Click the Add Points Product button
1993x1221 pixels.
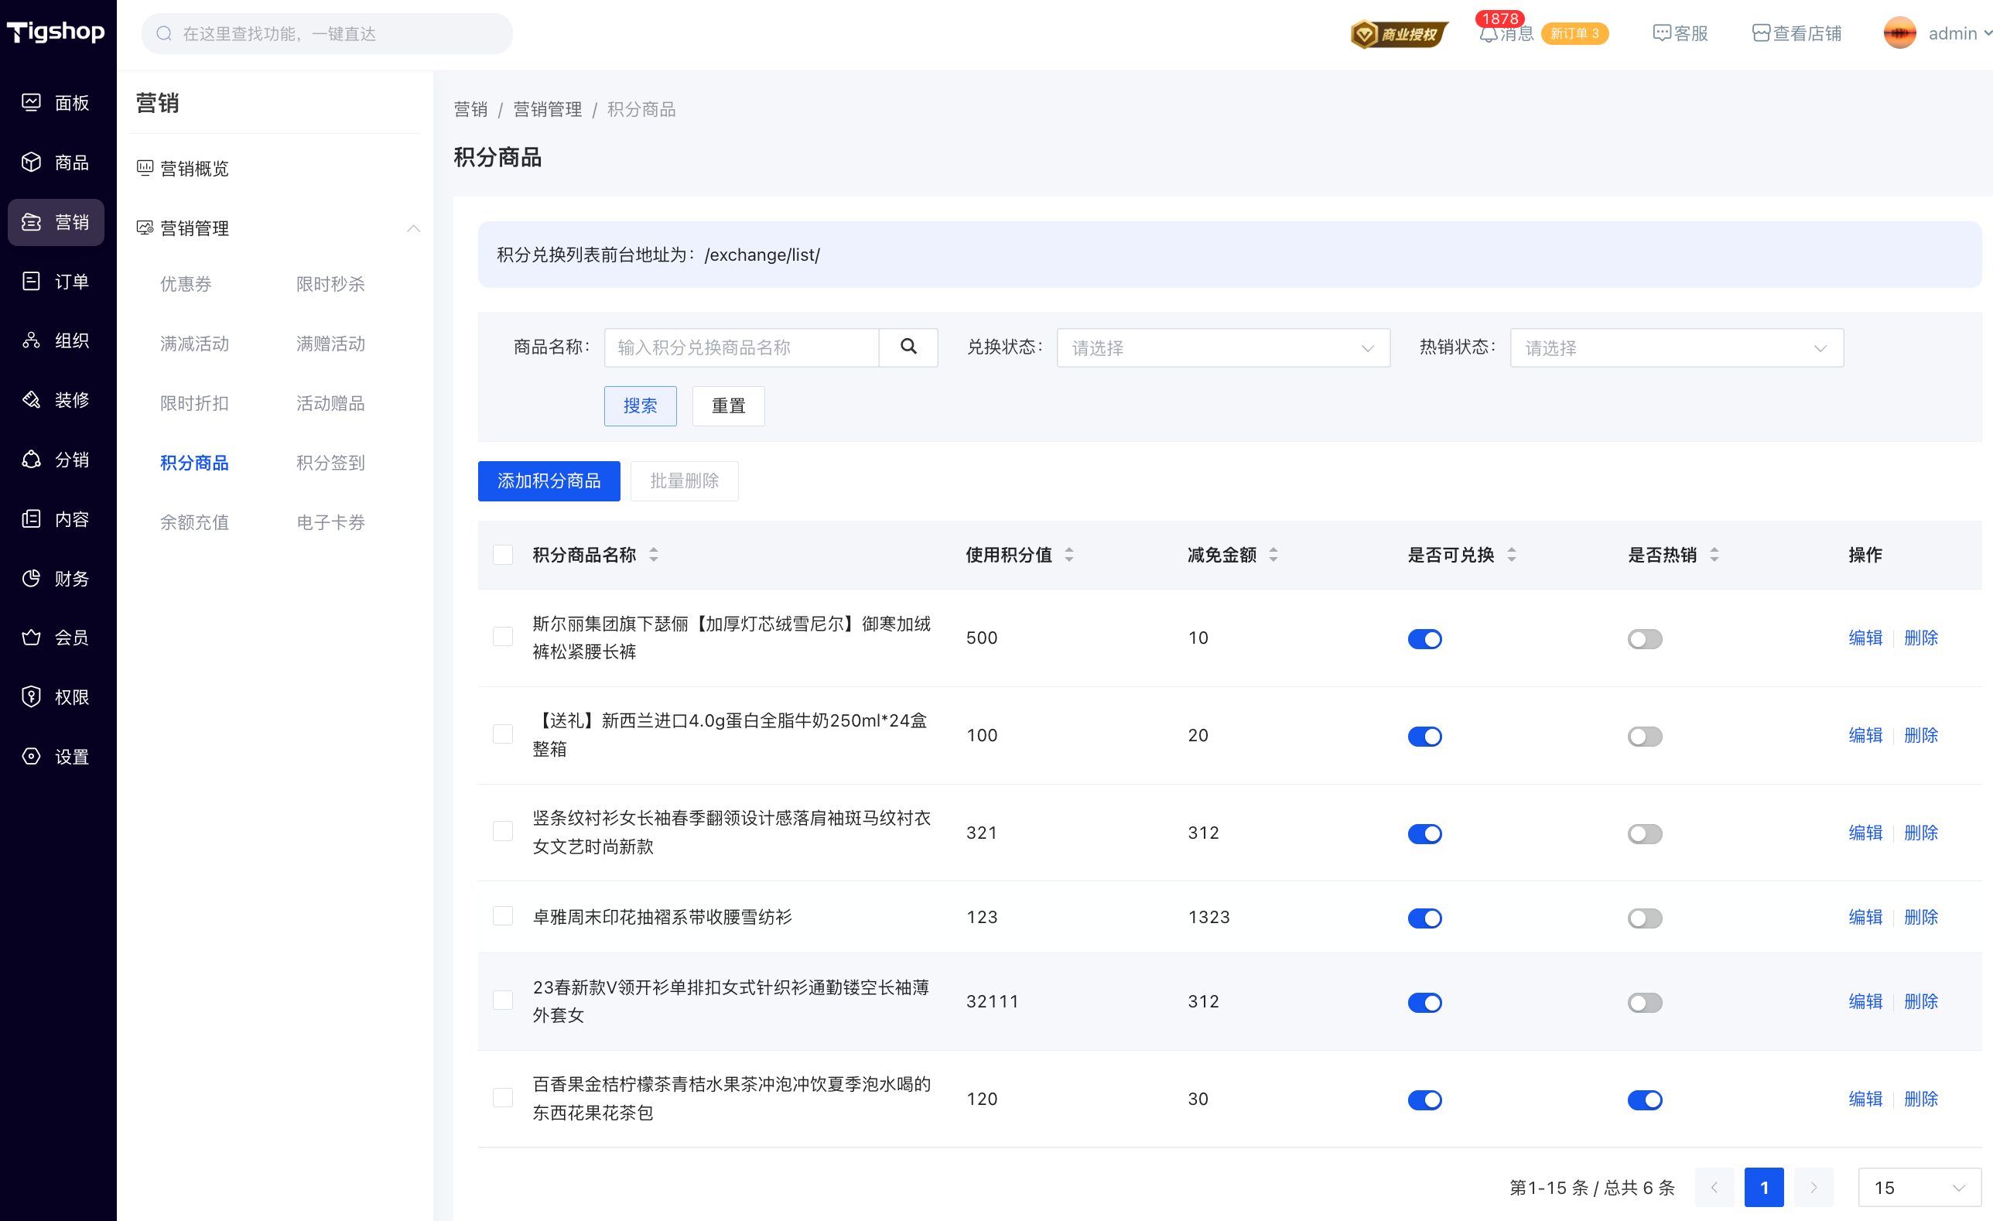[x=549, y=481]
